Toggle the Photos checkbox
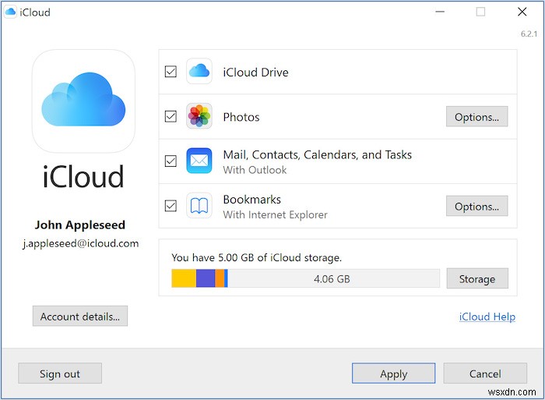This screenshot has width=545, height=400. [171, 116]
